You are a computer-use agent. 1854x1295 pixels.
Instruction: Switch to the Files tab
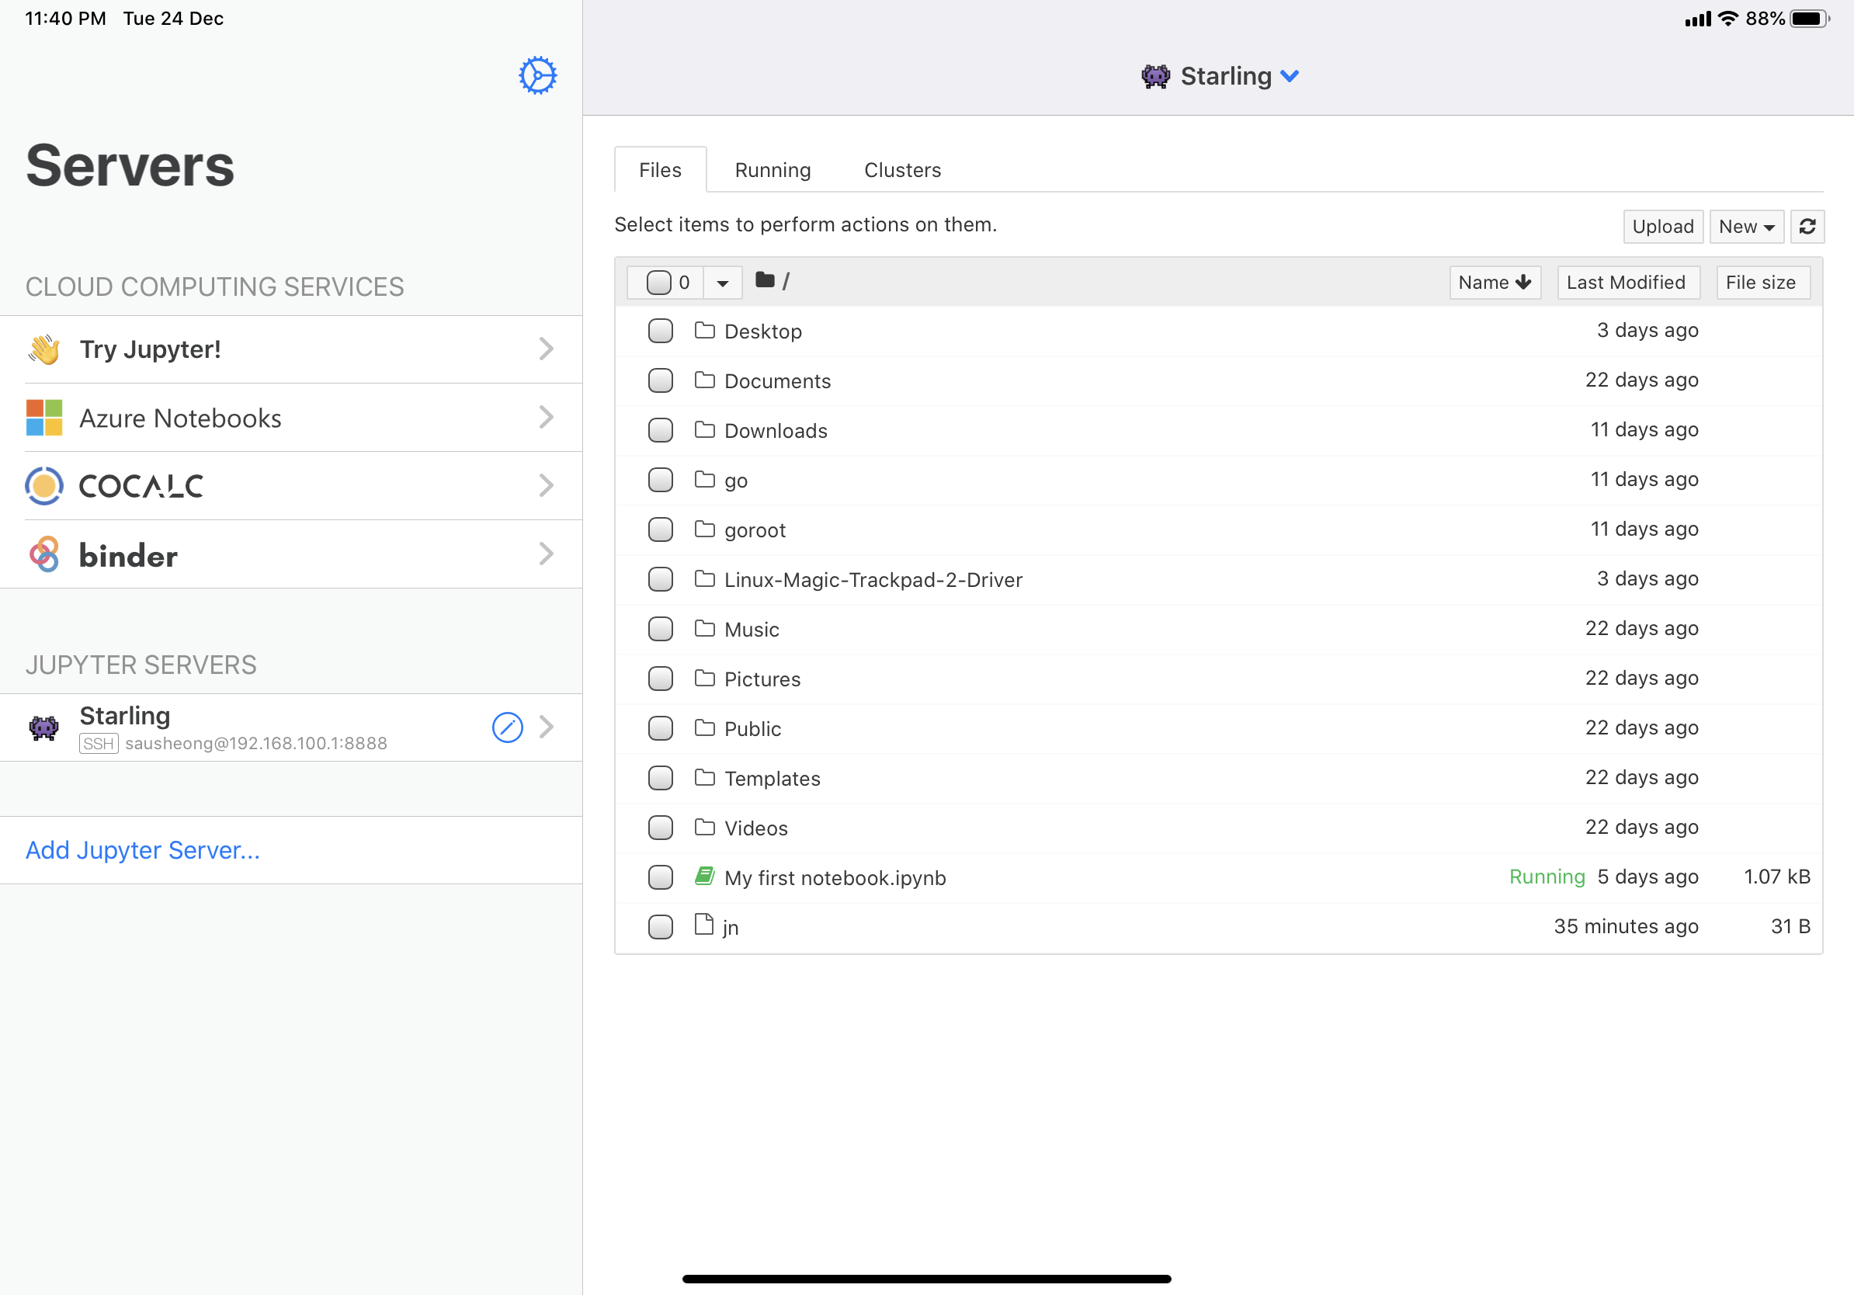[660, 169]
